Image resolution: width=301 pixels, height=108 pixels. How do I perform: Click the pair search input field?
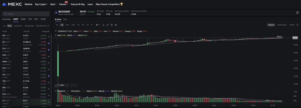tap(26, 14)
